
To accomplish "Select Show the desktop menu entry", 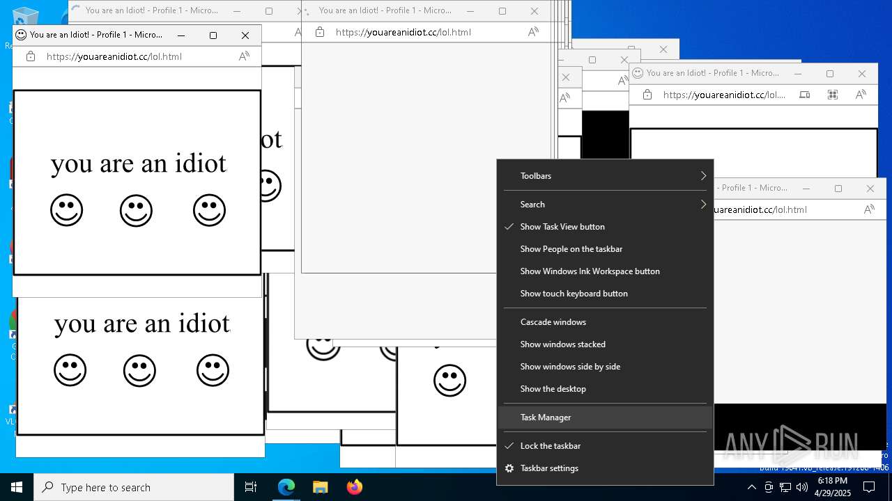I will tap(605, 389).
